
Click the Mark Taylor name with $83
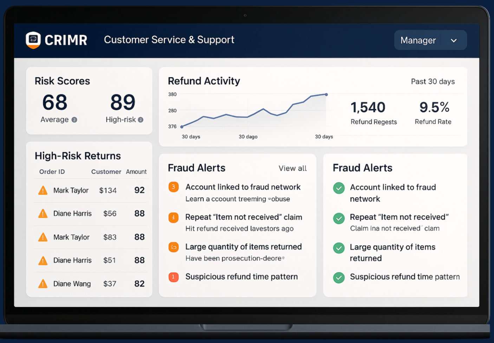(71, 237)
